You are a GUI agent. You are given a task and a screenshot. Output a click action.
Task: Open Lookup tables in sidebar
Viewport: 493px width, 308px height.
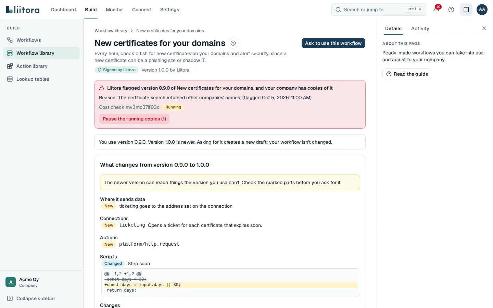[41, 79]
